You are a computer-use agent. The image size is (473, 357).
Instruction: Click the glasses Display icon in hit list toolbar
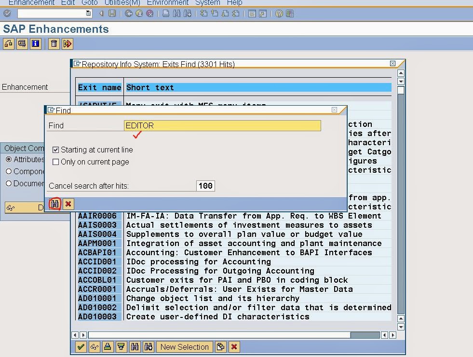click(x=94, y=347)
